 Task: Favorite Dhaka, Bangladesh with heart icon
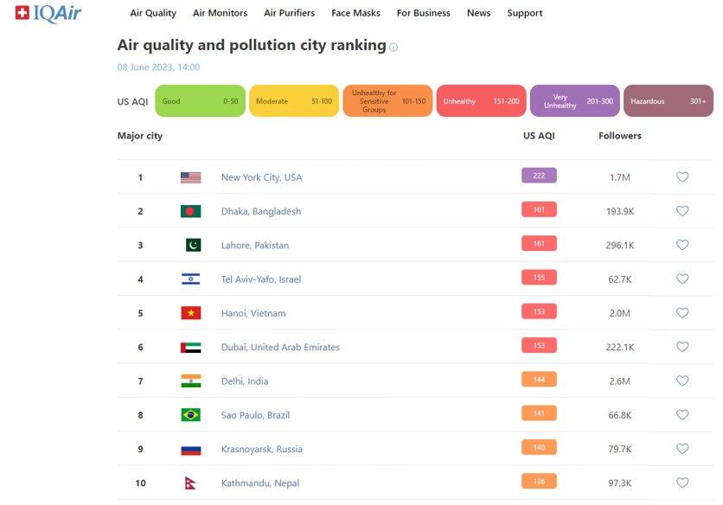pos(682,211)
